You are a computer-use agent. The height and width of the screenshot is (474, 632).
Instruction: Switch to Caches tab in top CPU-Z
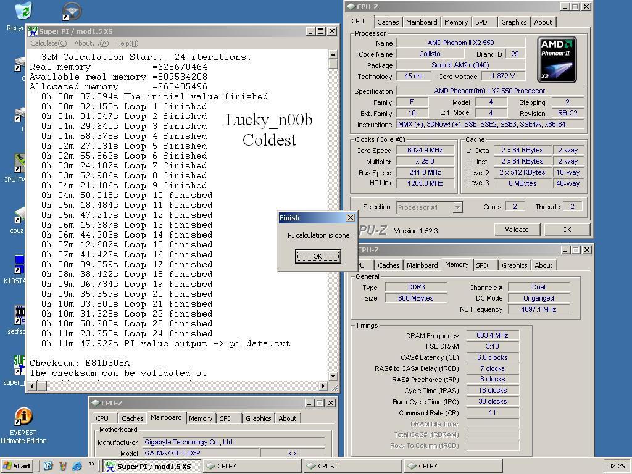(x=388, y=22)
